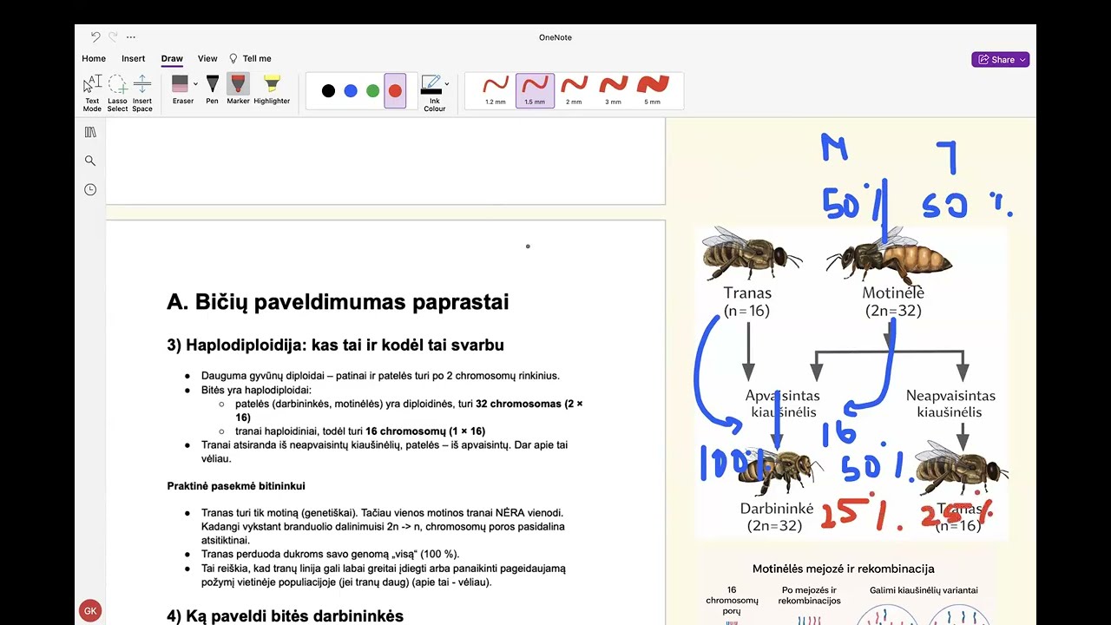Click heading '3) Haplodiploidija: kas tai ir kodėl tai svarbu'
The image size is (1111, 625).
(335, 345)
